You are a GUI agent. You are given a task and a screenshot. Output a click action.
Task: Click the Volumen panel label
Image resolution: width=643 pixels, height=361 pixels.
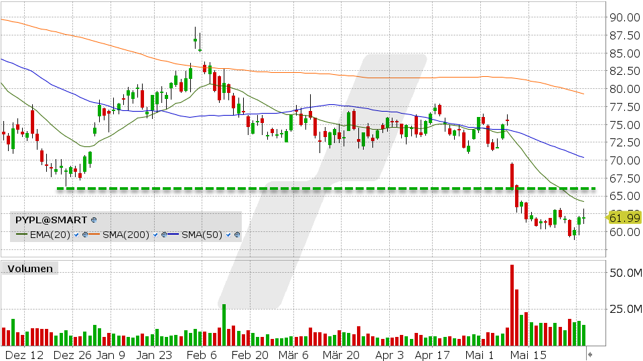pos(30,269)
